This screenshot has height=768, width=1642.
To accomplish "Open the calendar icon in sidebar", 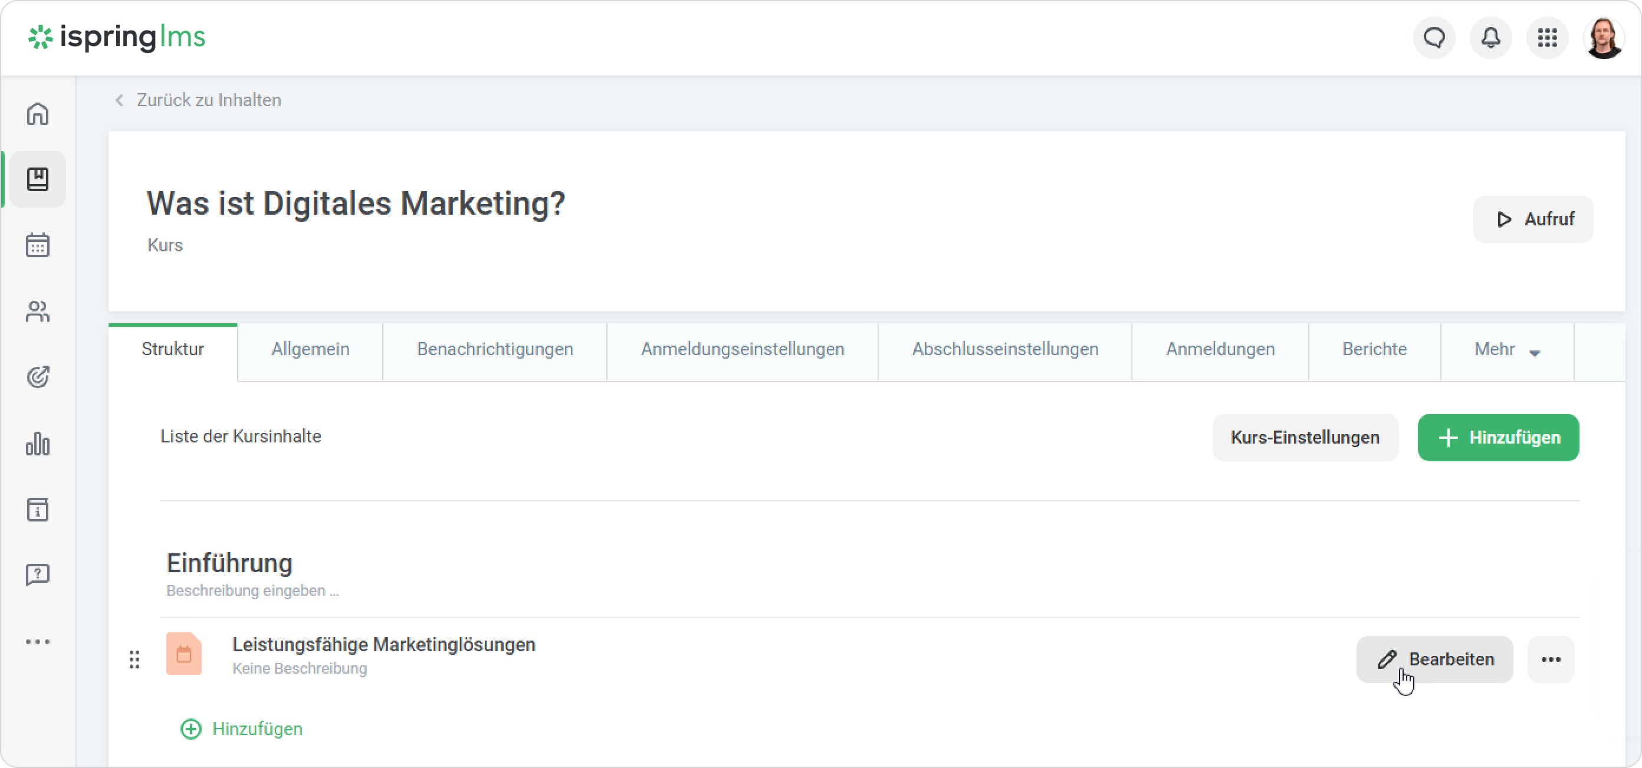I will 38,245.
